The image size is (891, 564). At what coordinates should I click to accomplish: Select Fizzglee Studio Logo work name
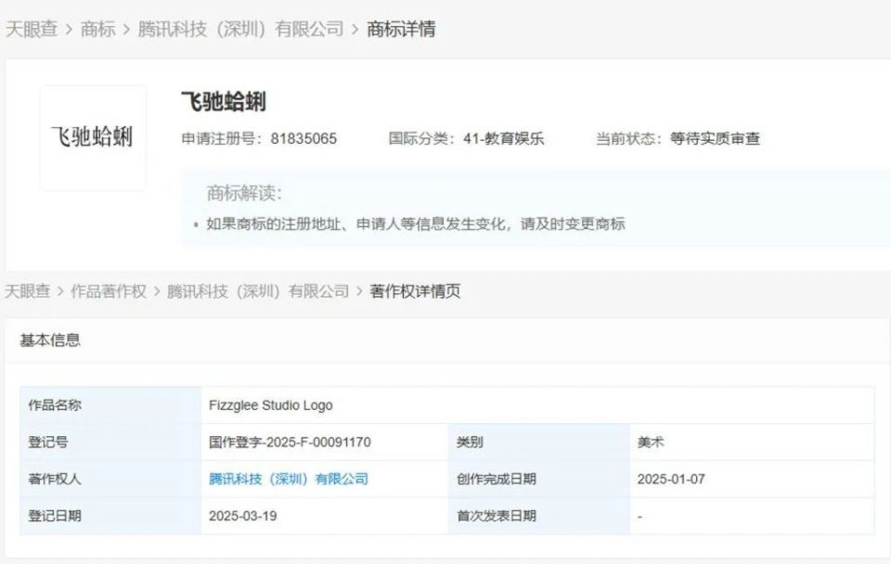(270, 405)
